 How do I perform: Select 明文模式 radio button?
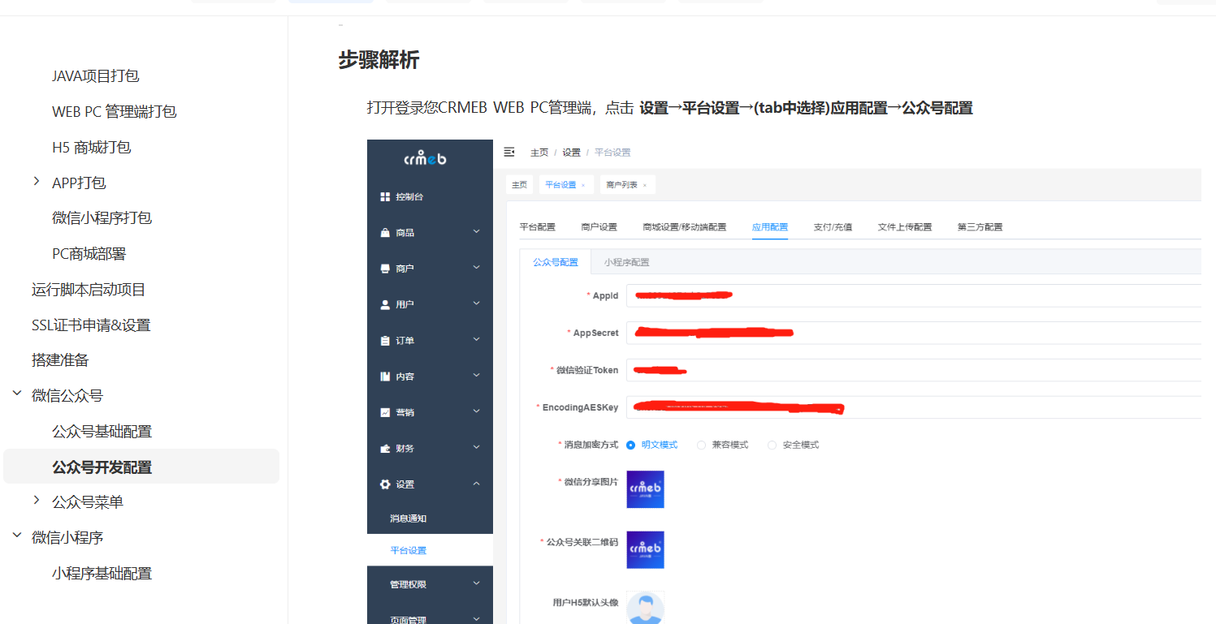tap(630, 445)
